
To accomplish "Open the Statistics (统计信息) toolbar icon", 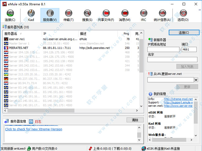I will coord(162,13).
